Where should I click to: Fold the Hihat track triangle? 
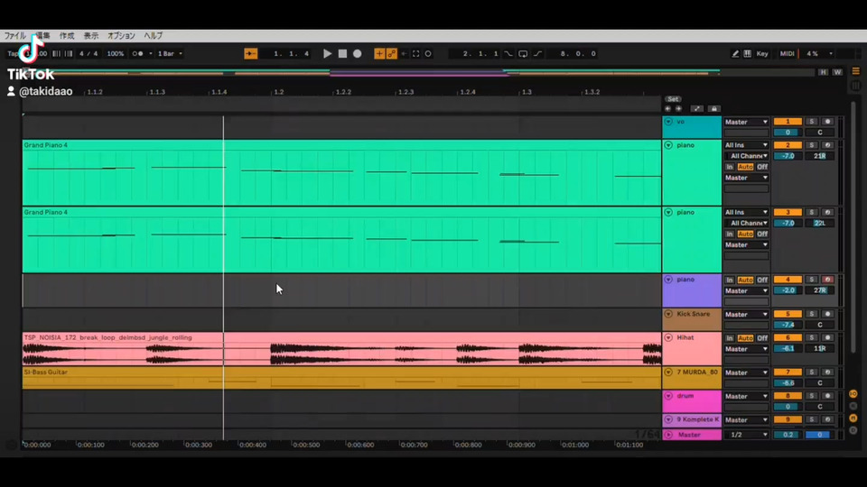click(x=668, y=337)
